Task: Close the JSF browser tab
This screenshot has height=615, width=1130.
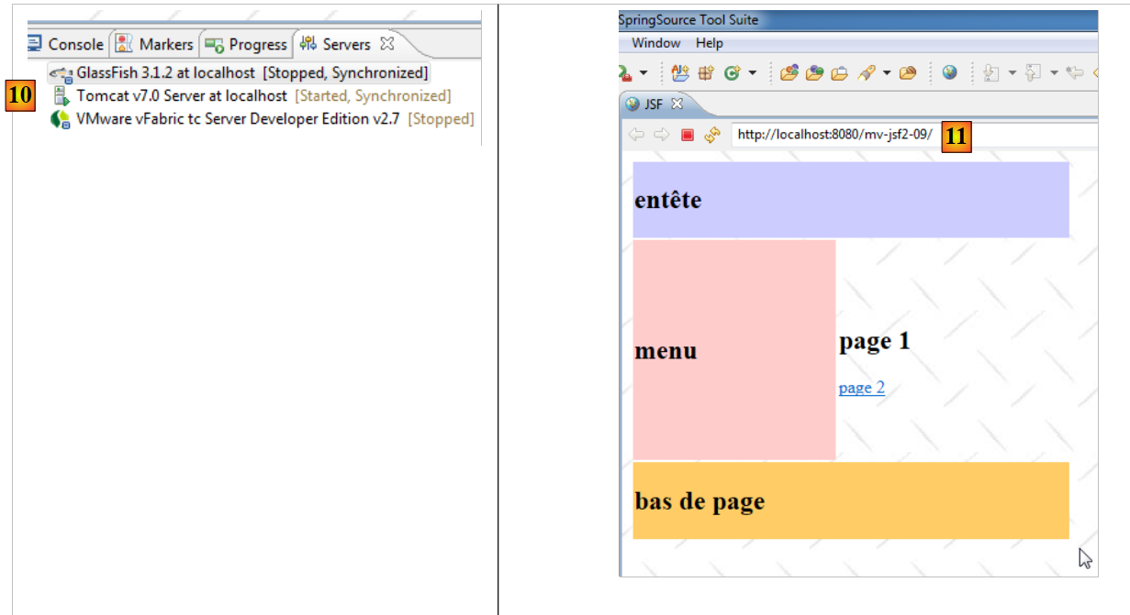Action: point(677,104)
